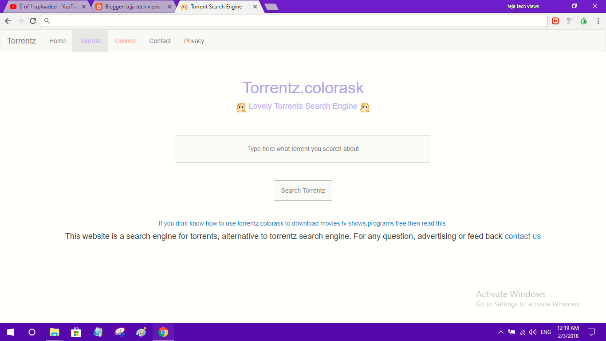The image size is (606, 341).
Task: Click the gray extension icon in toolbar
Action: (x=570, y=21)
